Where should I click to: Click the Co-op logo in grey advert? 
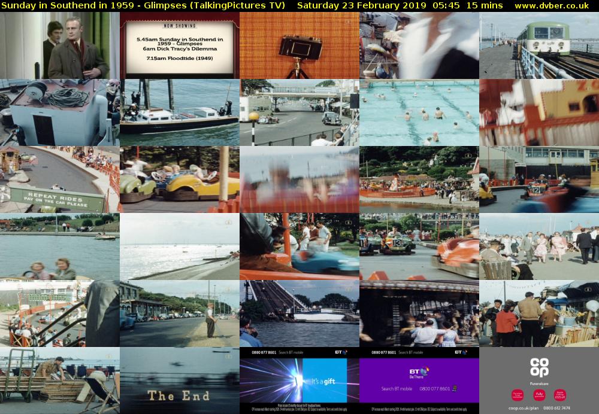click(539, 367)
